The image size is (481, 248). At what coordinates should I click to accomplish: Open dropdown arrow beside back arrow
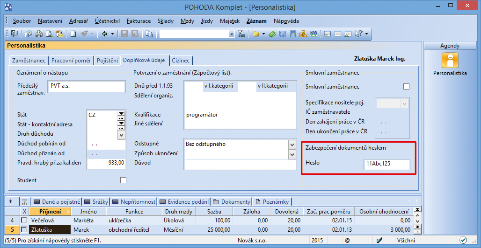pyautogui.click(x=112, y=34)
